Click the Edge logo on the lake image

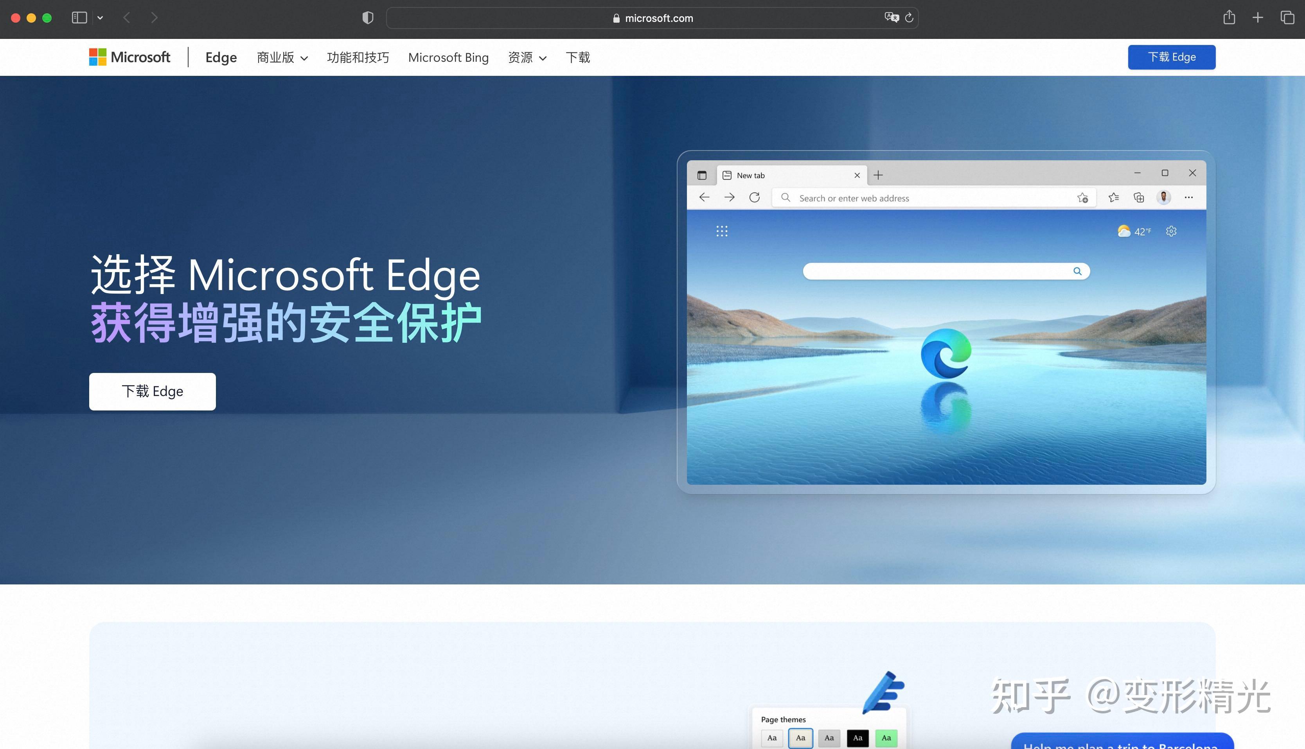click(x=946, y=353)
